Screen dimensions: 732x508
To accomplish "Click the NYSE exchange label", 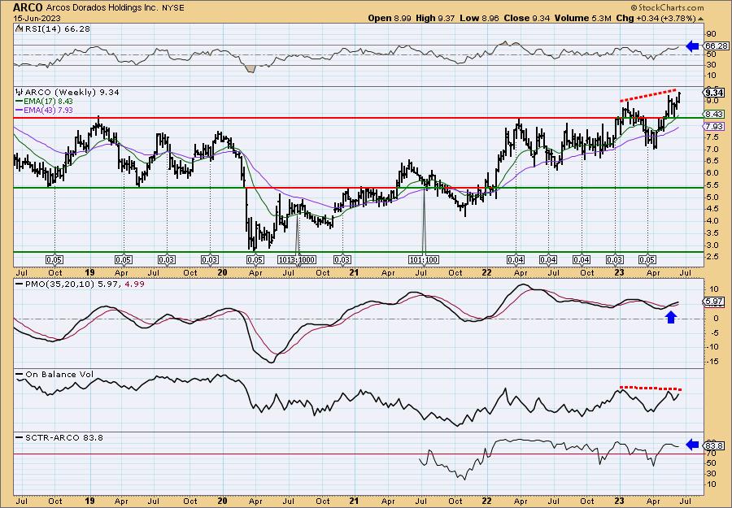I will click(x=172, y=7).
